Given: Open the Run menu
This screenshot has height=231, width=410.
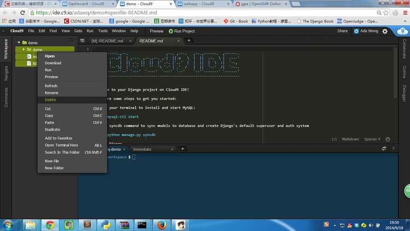Looking at the screenshot, I should point(90,31).
